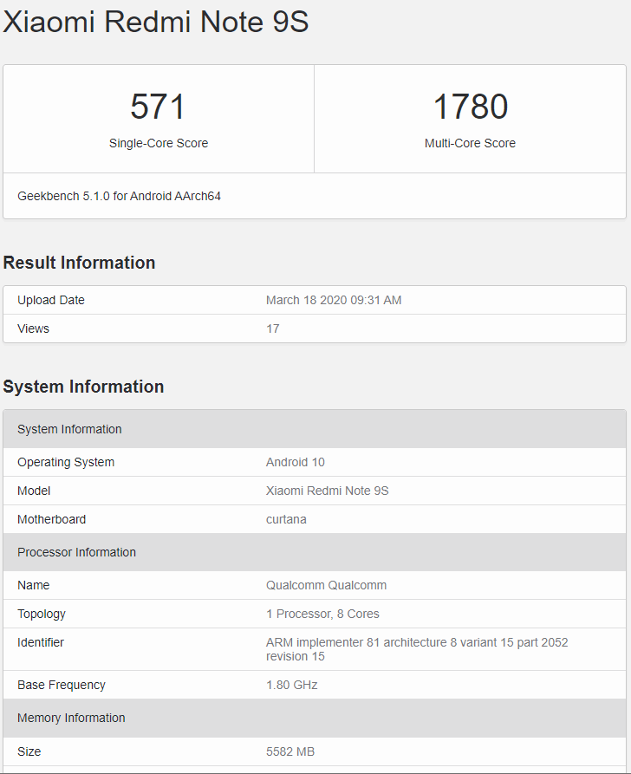Click the large System Information heading

pyautogui.click(x=83, y=387)
